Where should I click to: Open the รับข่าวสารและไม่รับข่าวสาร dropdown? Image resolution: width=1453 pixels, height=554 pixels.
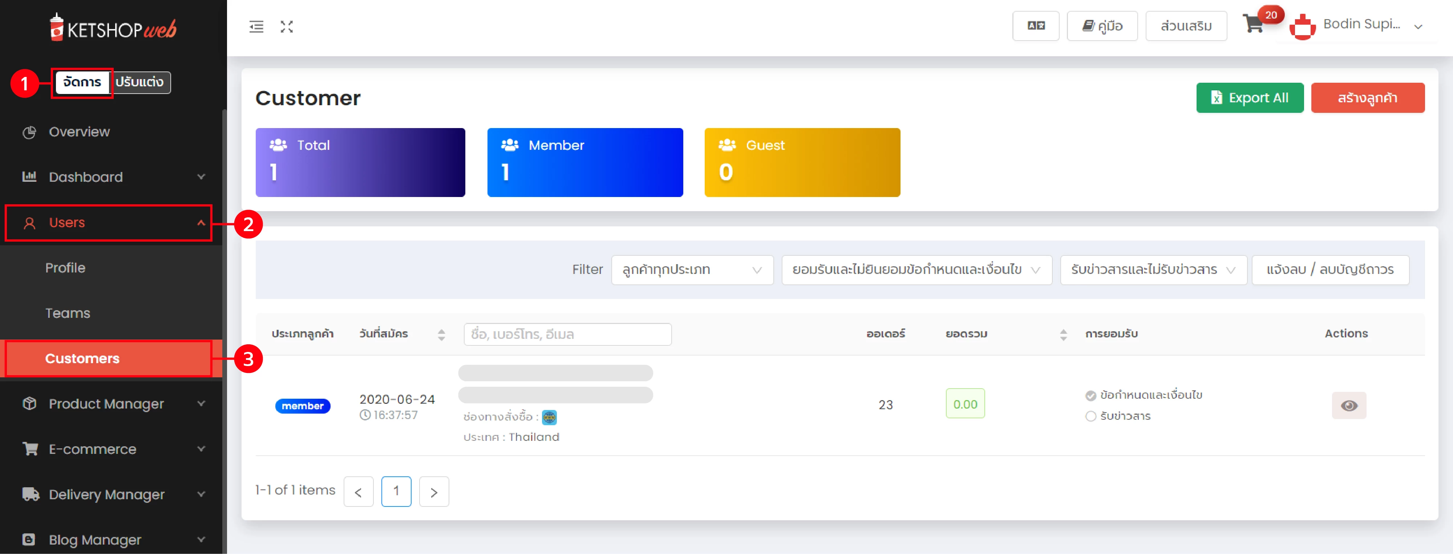(1153, 270)
